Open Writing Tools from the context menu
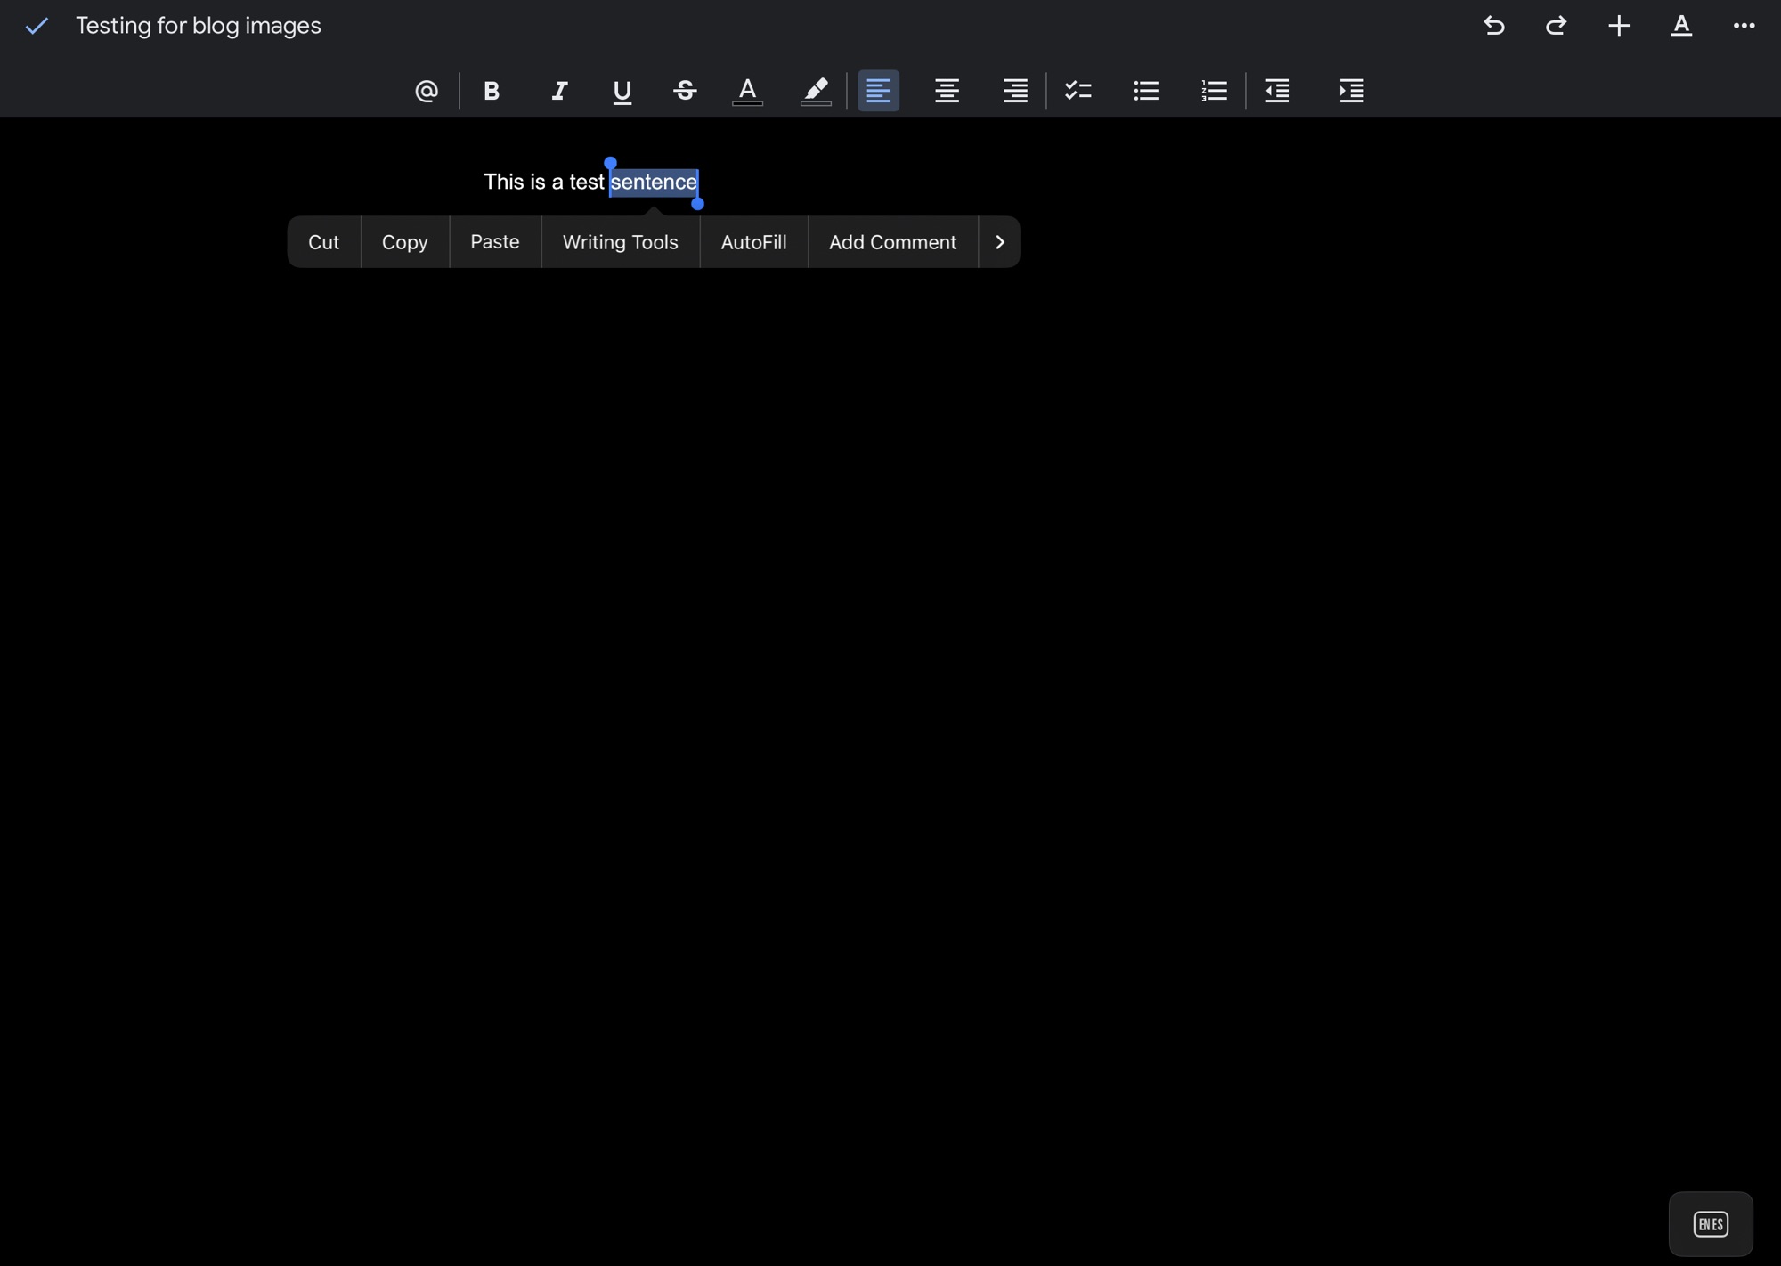Screen dimensions: 1781x1266 620,242
